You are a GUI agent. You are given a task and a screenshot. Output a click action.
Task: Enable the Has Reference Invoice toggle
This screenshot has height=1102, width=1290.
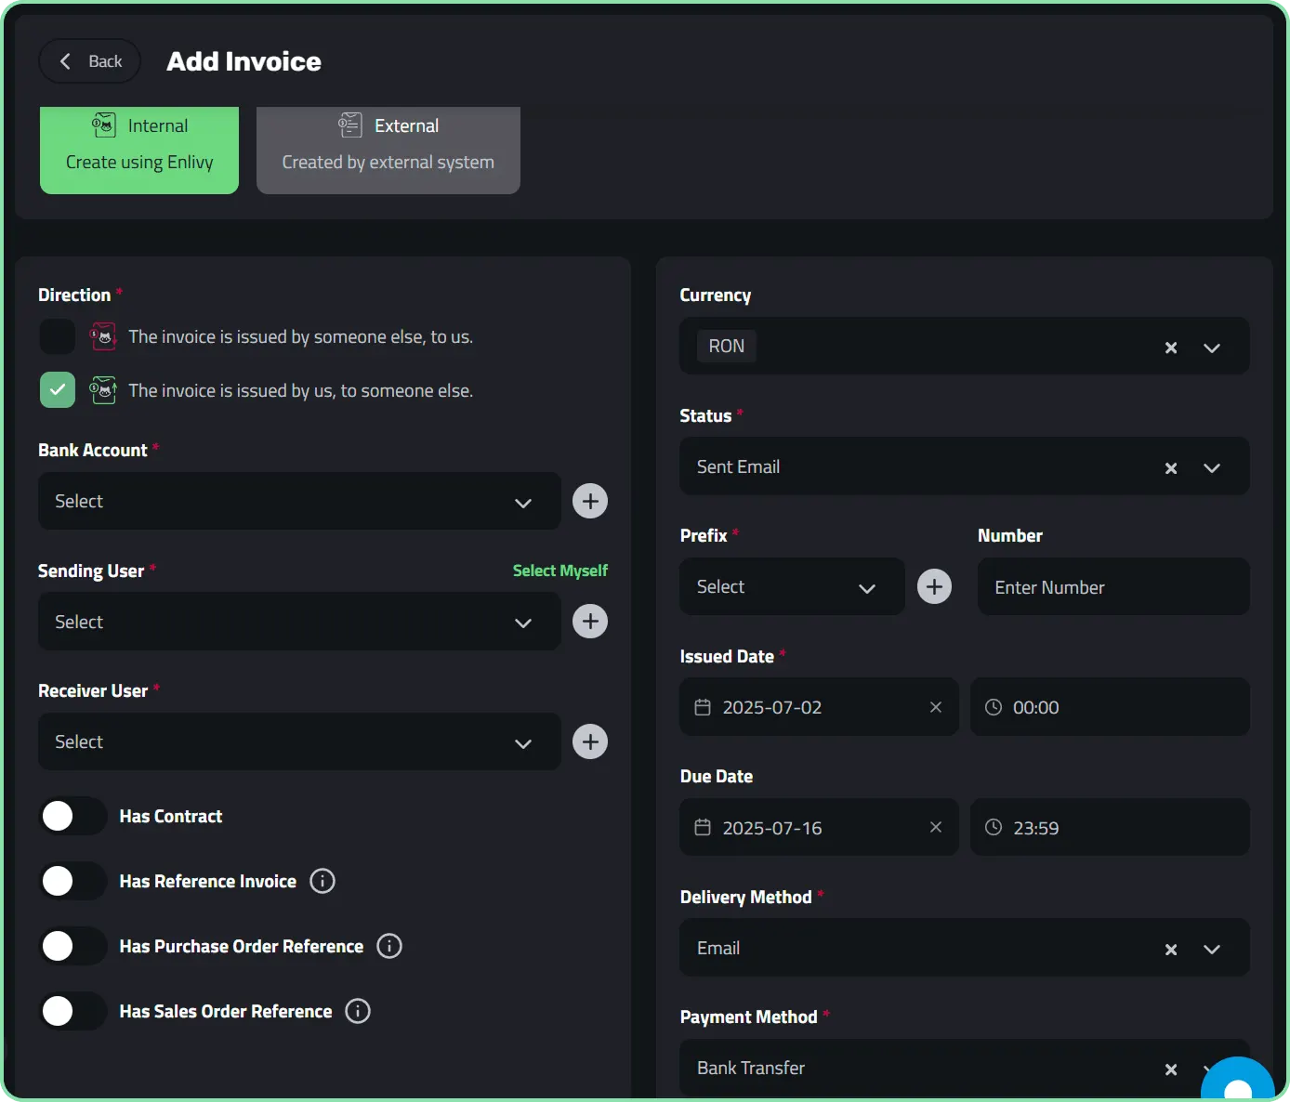pos(73,881)
